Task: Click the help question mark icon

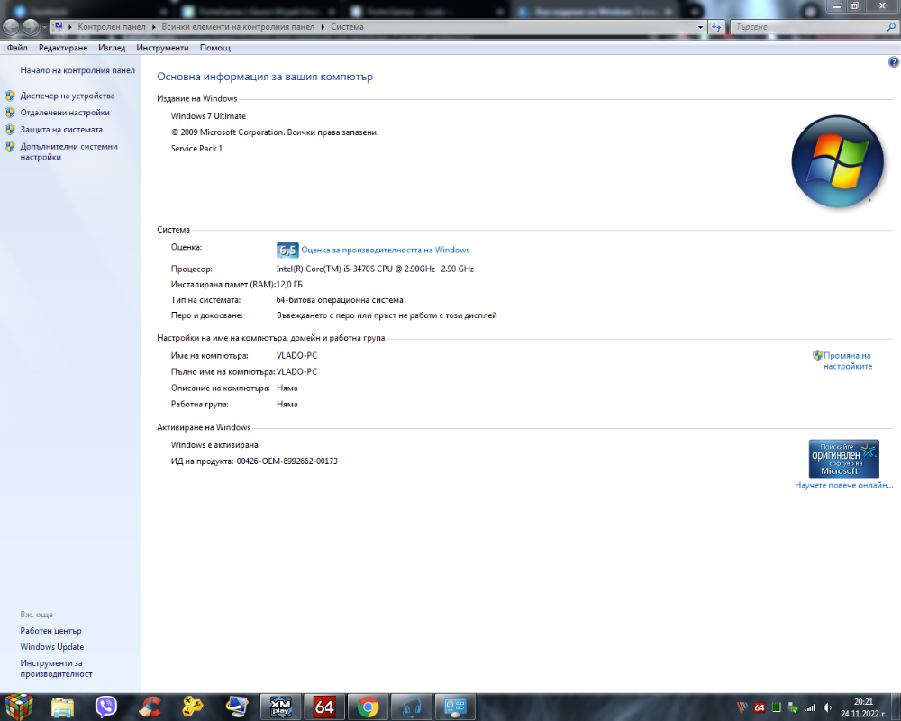Action: [894, 62]
